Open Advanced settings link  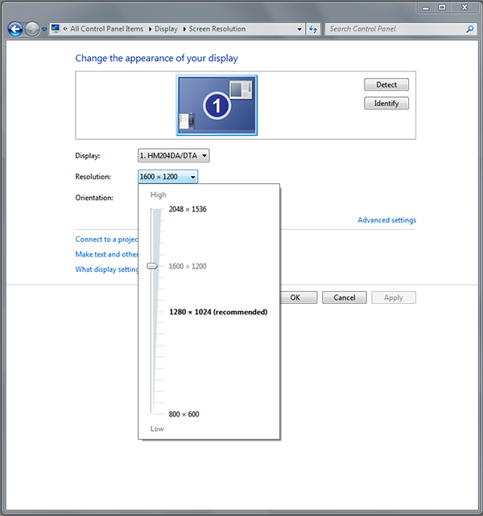386,220
